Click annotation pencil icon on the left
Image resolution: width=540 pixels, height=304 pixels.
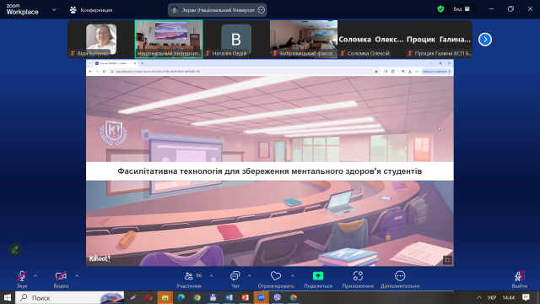coord(15,250)
